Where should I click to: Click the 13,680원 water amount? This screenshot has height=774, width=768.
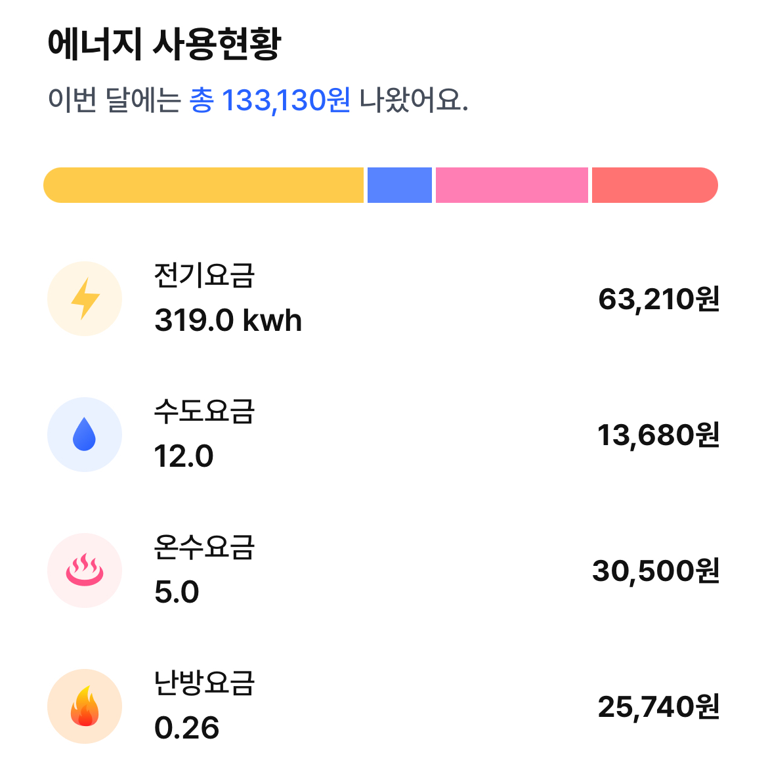(x=658, y=435)
